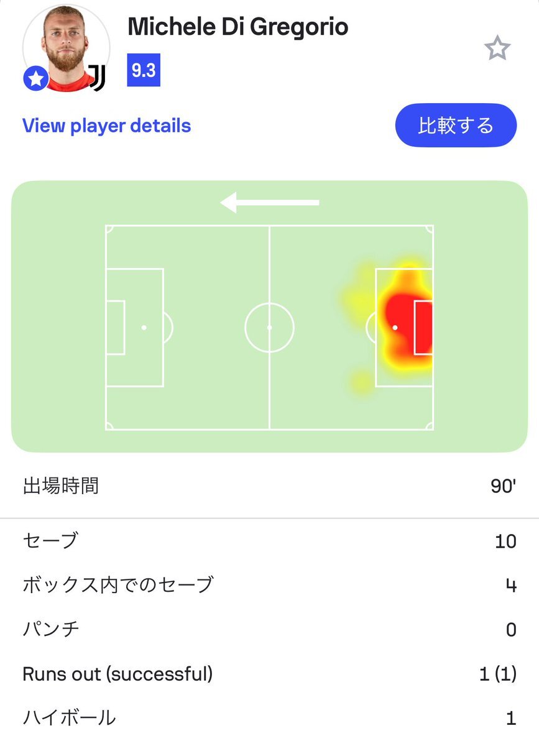
Task: Tap the favorite star outline icon
Action: (497, 48)
